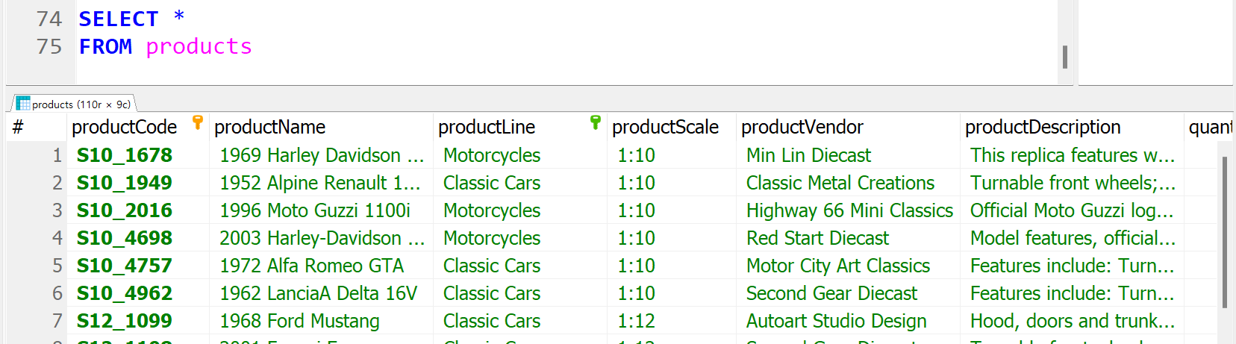Click the query editor vertical scrollbar thumb
This screenshot has width=1236, height=344.
point(1065,57)
